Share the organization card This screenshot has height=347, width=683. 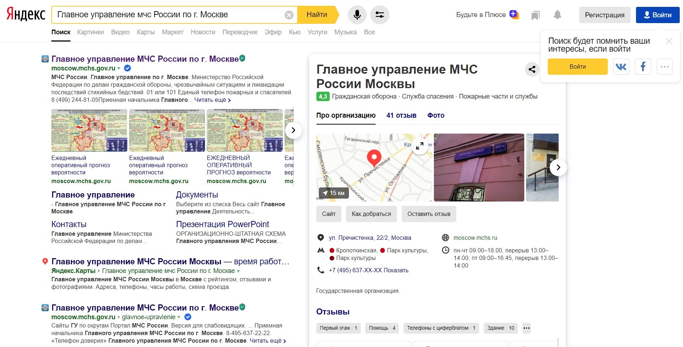pos(532,69)
